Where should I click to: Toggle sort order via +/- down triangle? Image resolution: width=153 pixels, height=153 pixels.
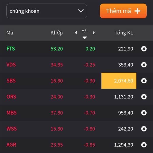point(85,38)
